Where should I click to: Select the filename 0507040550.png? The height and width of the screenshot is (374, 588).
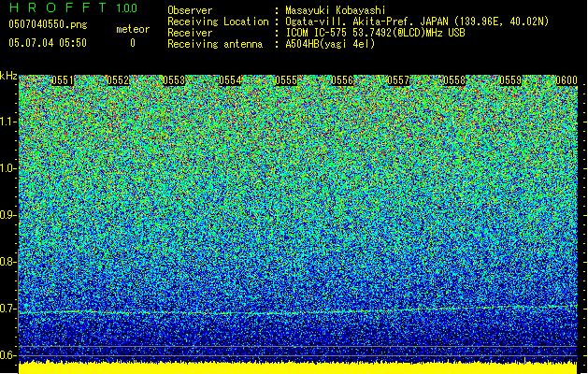[x=48, y=24]
